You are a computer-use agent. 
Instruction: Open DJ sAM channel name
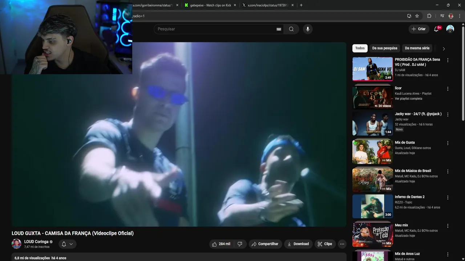click(400, 70)
